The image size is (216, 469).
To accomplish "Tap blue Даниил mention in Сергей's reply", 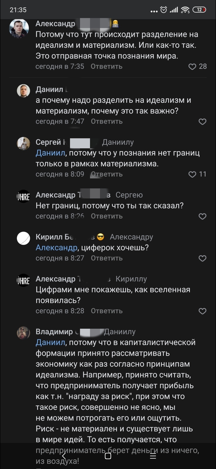I will (51, 153).
